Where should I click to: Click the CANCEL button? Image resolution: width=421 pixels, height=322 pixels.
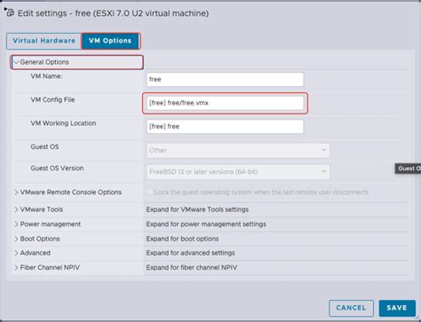coord(351,308)
